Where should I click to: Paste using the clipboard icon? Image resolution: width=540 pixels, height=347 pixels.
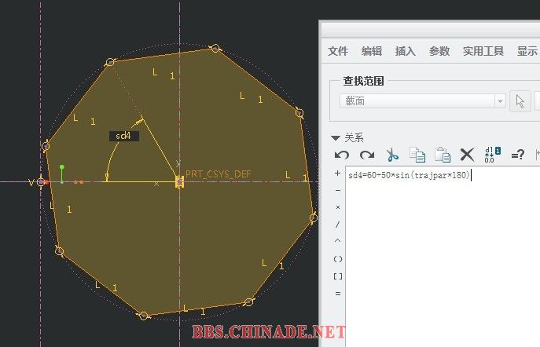click(x=443, y=155)
